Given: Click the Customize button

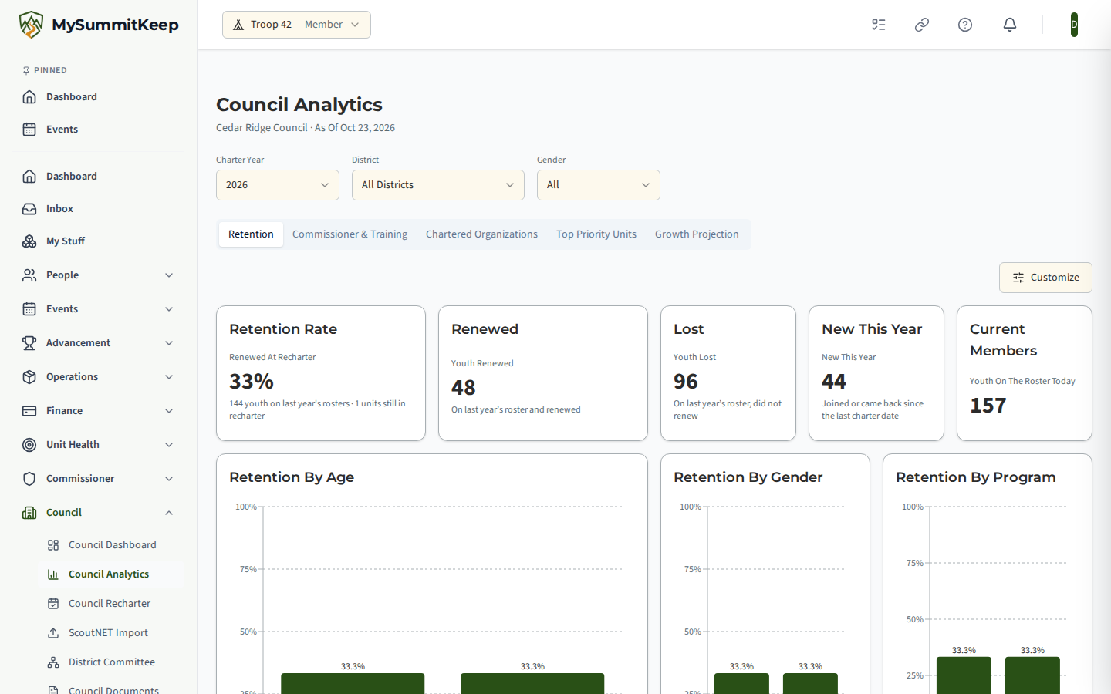Looking at the screenshot, I should (1045, 278).
